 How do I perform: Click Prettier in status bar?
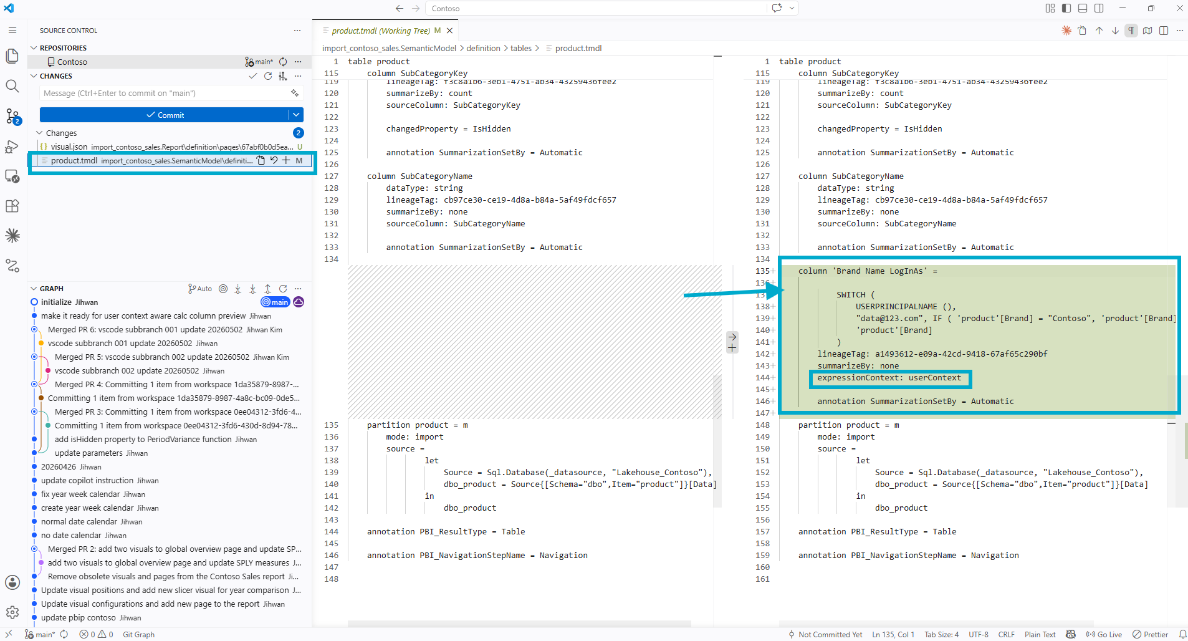tap(1151, 634)
